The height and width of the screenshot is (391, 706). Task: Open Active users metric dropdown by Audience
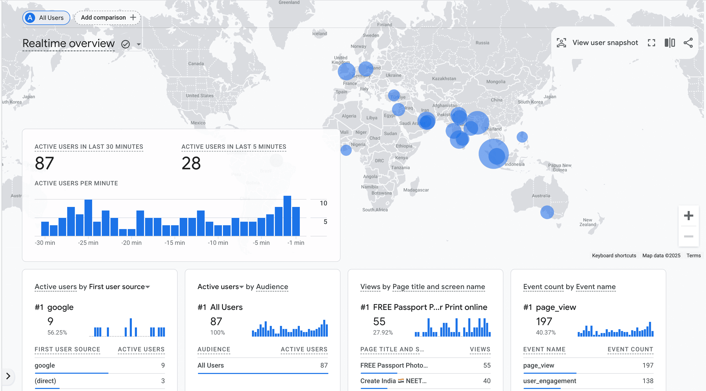242,287
